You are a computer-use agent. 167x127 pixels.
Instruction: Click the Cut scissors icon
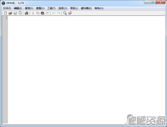pos(33,13)
